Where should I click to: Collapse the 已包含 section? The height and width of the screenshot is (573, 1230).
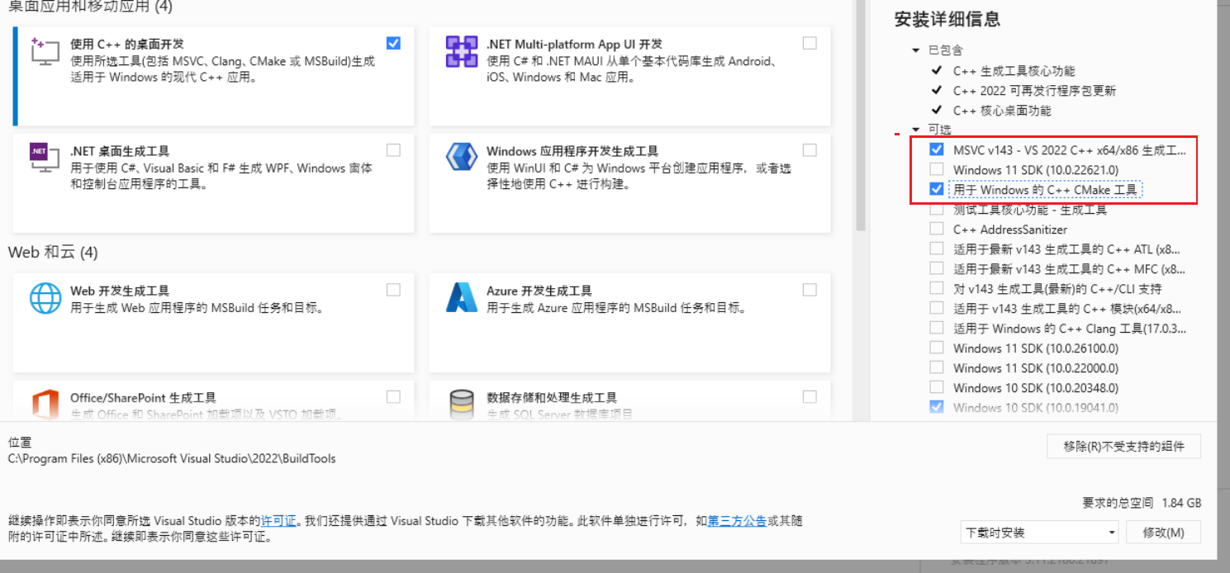coord(915,51)
